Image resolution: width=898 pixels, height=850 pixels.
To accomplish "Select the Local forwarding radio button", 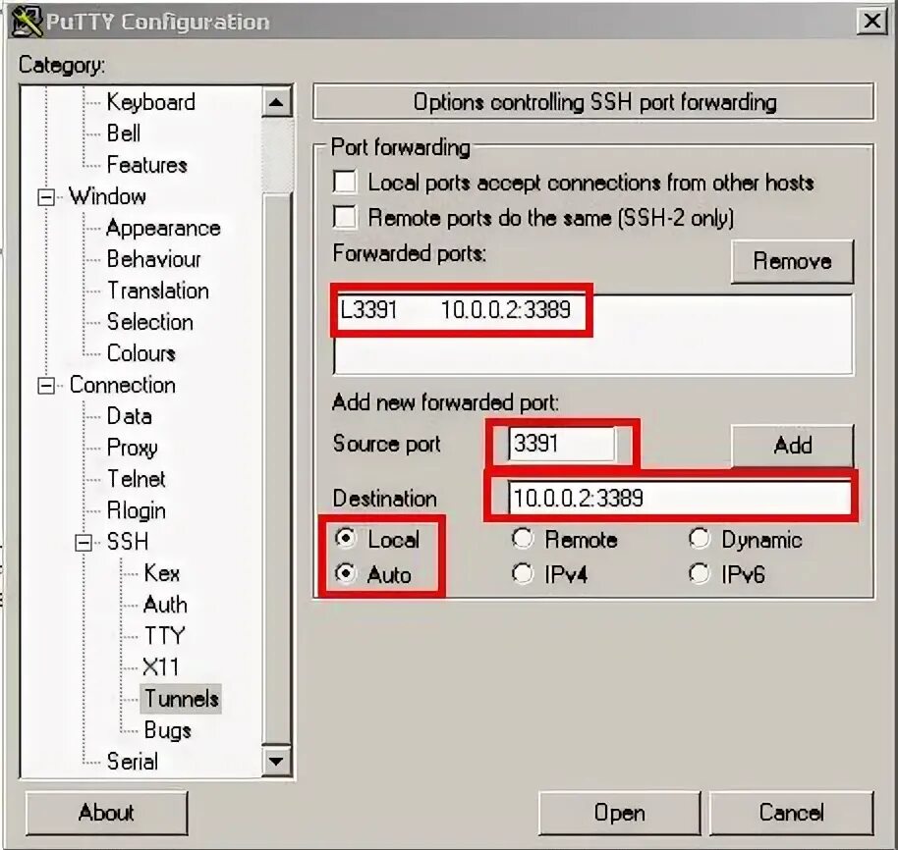I will pos(345,538).
